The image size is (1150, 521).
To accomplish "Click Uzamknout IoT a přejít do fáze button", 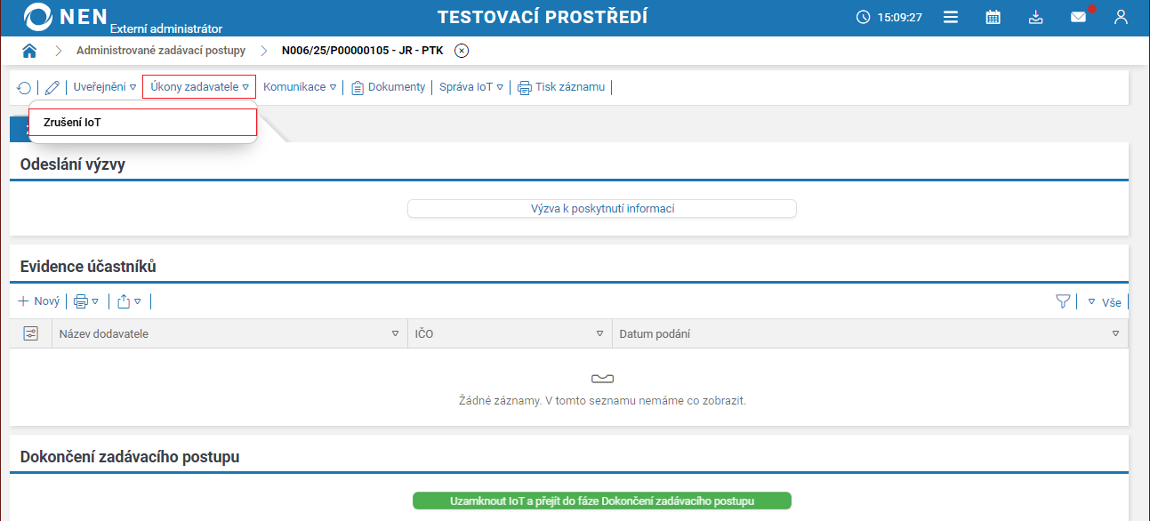I will point(602,501).
